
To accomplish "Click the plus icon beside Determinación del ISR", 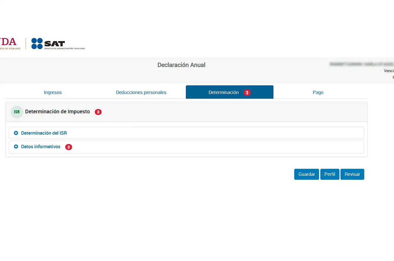I will pyautogui.click(x=16, y=133).
